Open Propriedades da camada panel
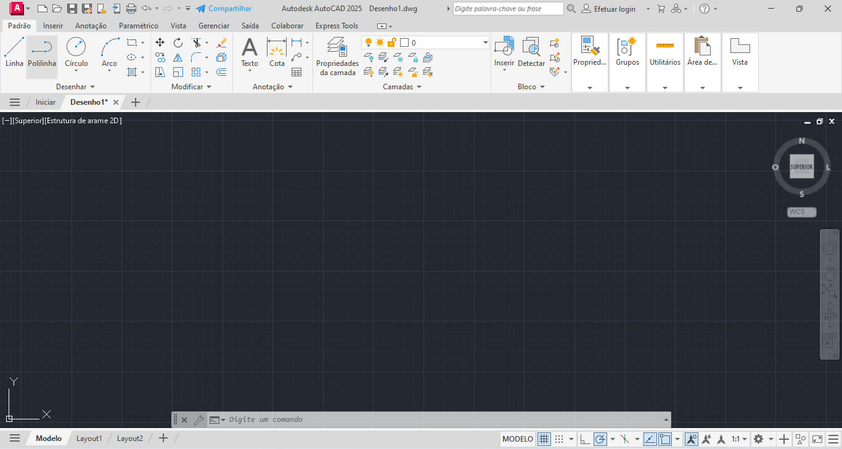842x449 pixels. (x=337, y=55)
